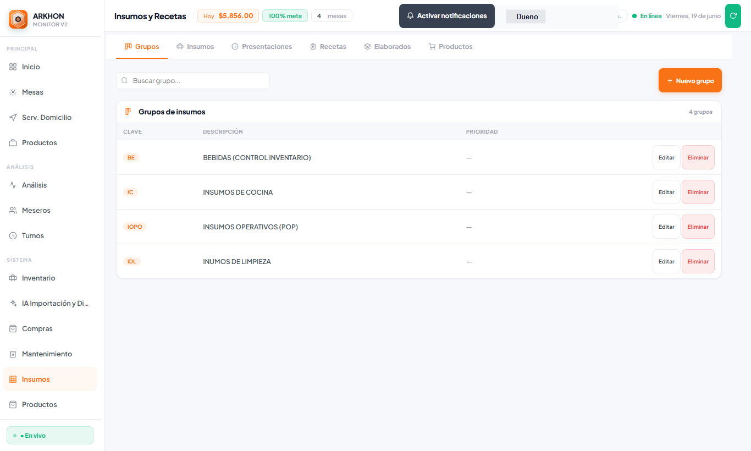Switch to the Grupos tab
Screen dimensions: 751x451
pyautogui.click(x=142, y=47)
